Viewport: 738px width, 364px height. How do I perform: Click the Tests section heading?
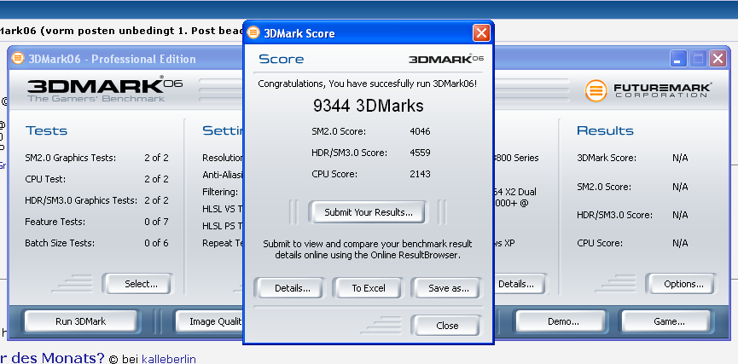46,130
